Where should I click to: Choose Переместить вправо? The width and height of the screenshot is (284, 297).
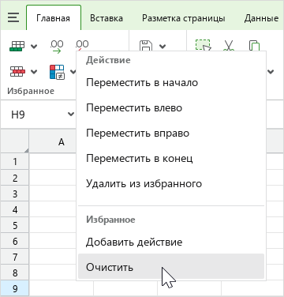pyautogui.click(x=171, y=133)
